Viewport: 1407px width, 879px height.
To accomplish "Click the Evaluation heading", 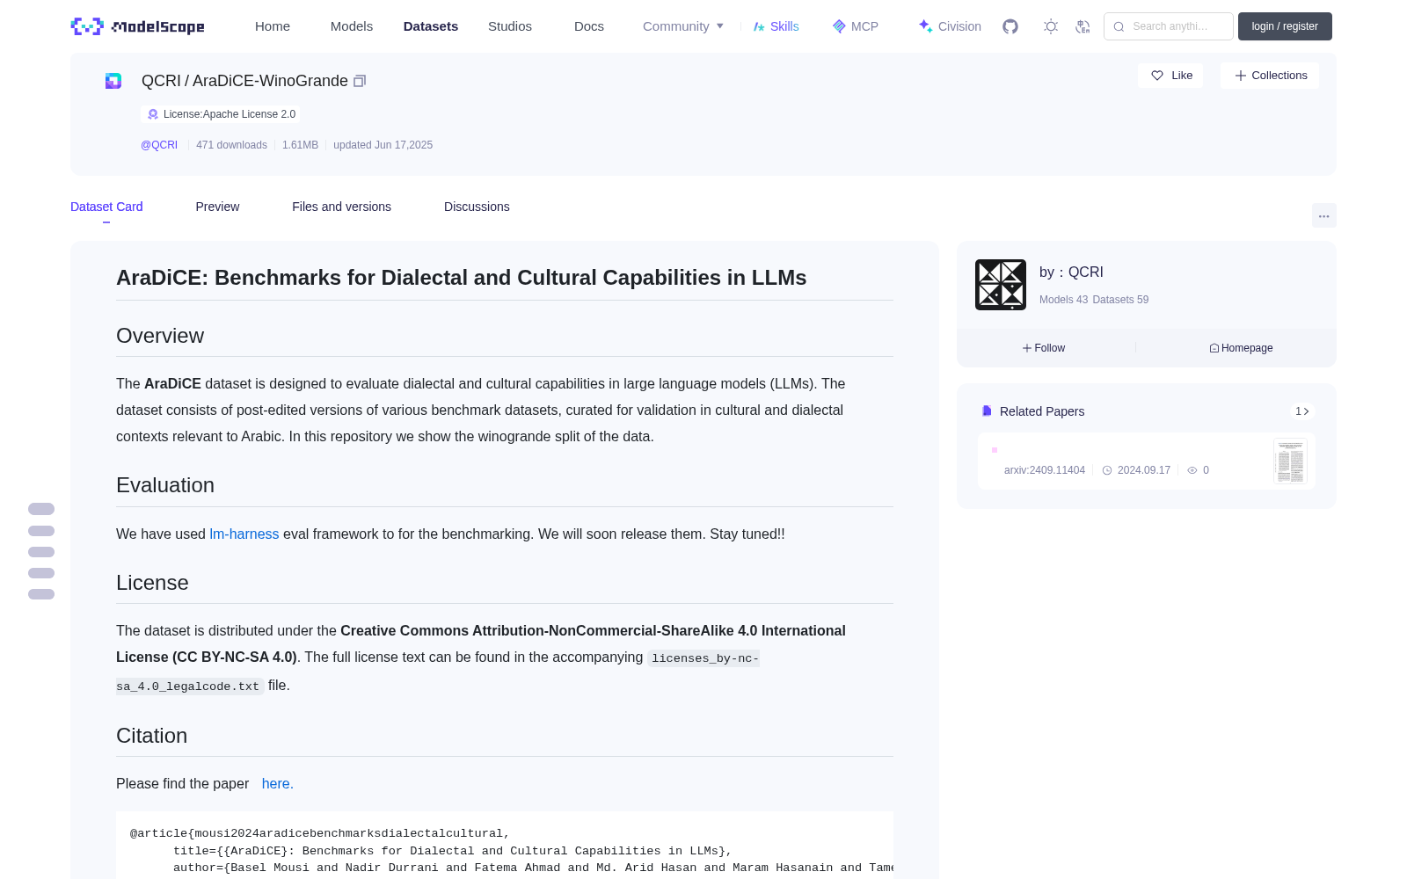I will coord(165,485).
